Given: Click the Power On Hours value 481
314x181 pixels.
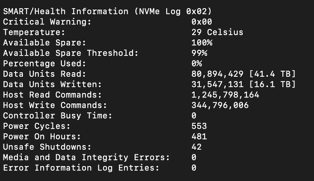Looking at the screenshot, I should pos(199,136).
